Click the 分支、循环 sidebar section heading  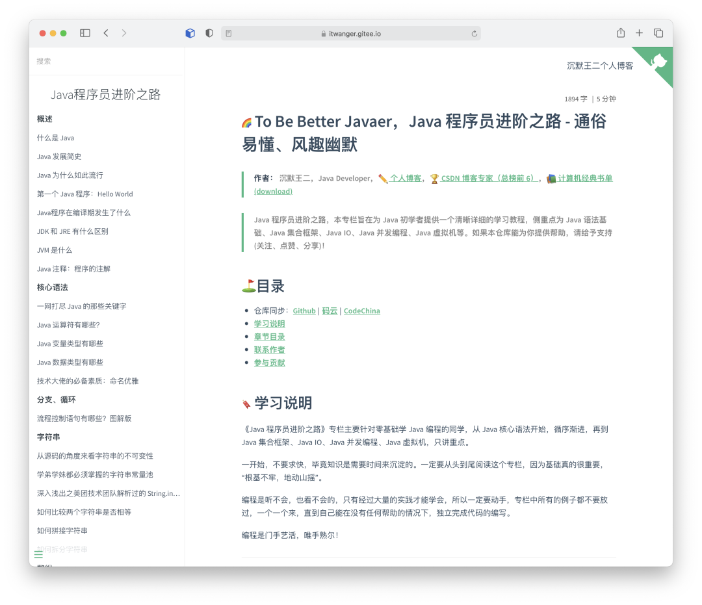[57, 400]
